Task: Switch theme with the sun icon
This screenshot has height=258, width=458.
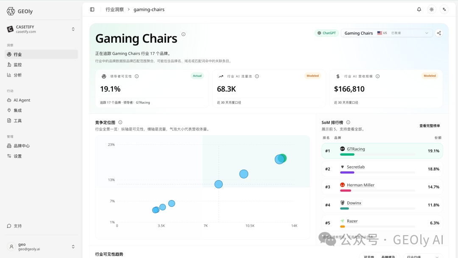Action: click(432, 10)
